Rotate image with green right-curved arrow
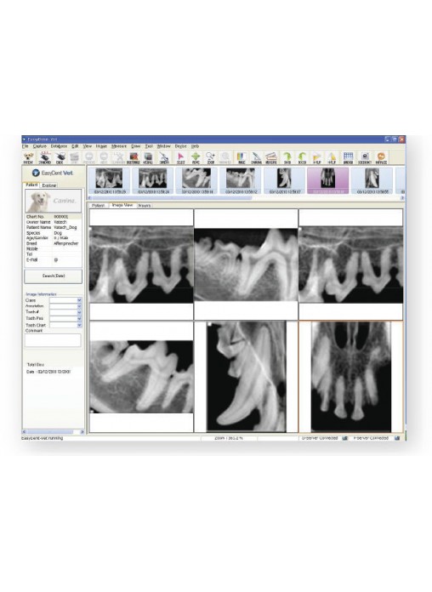Image resolution: width=432 pixels, height=592 pixels. coord(287,157)
